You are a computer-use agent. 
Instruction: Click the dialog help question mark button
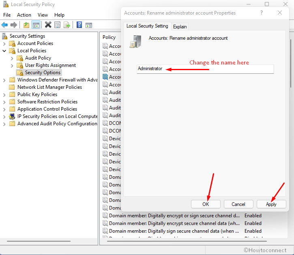point(262,13)
